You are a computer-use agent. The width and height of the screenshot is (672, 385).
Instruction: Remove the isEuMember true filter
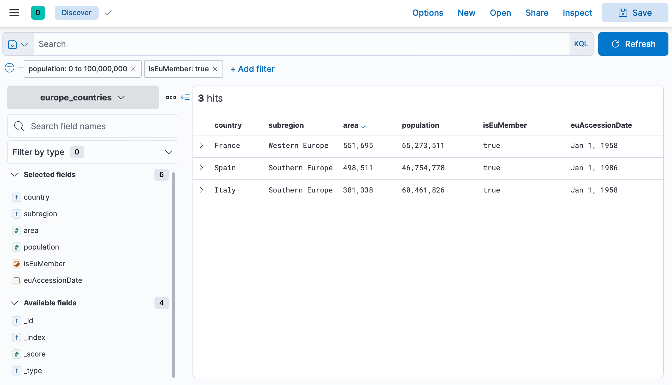pos(215,69)
